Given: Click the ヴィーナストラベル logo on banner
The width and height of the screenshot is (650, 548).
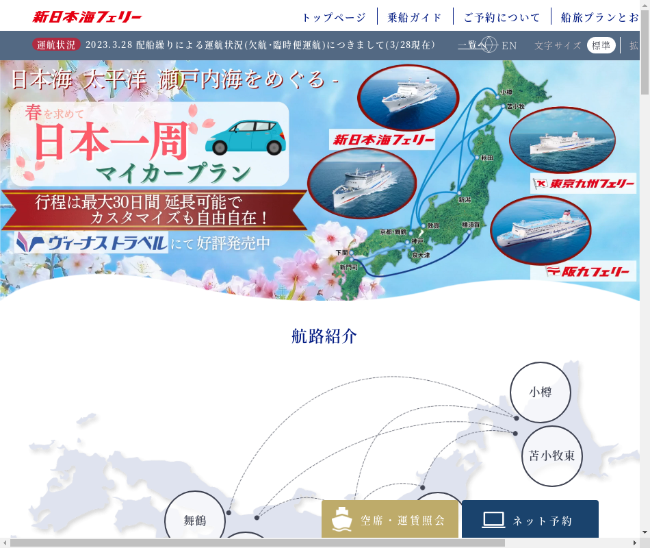Looking at the screenshot, I should 92,242.
